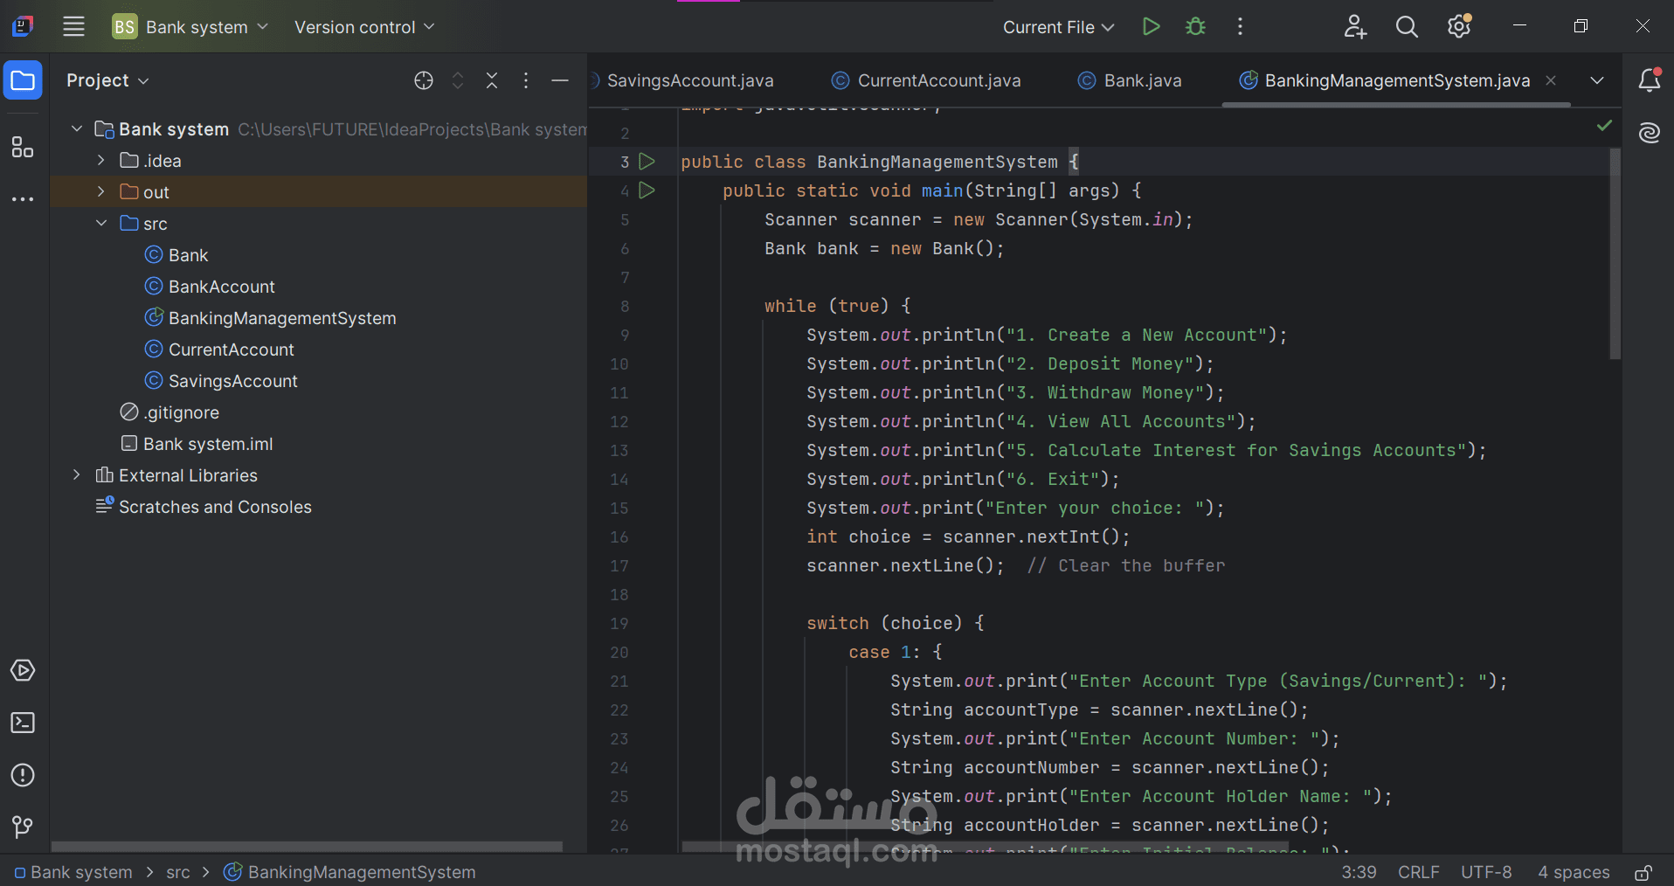Open the Terminal tool window
The image size is (1674, 886).
[x=23, y=723]
